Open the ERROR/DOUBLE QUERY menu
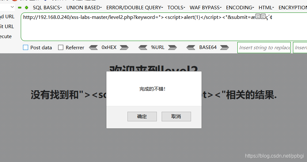The image size is (307, 162). 135,8
